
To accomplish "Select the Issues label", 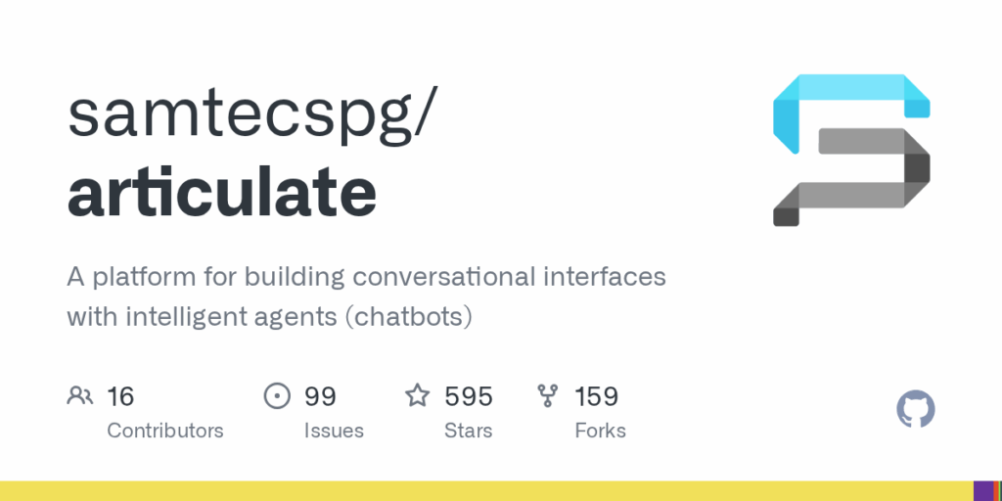I will click(x=334, y=431).
